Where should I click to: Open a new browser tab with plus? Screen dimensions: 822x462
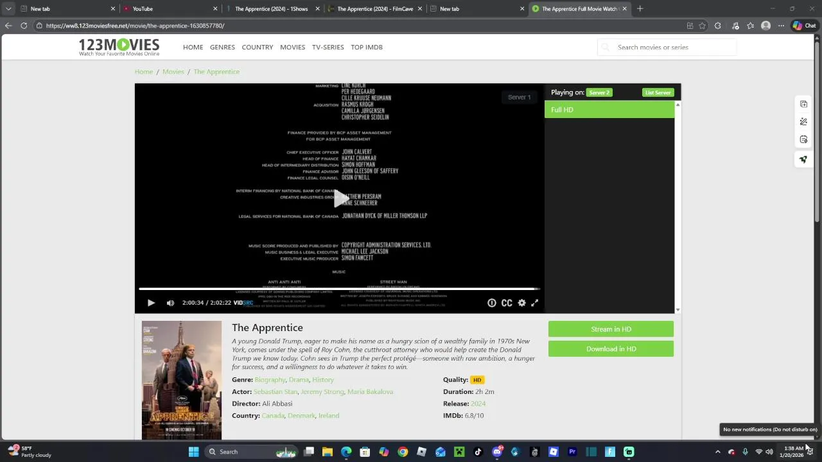(640, 9)
